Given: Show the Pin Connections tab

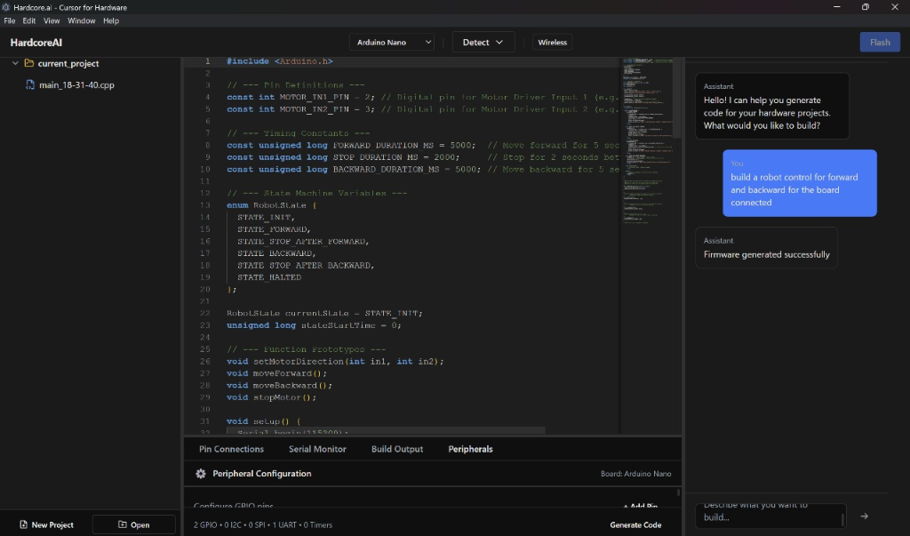Looking at the screenshot, I should tap(231, 449).
